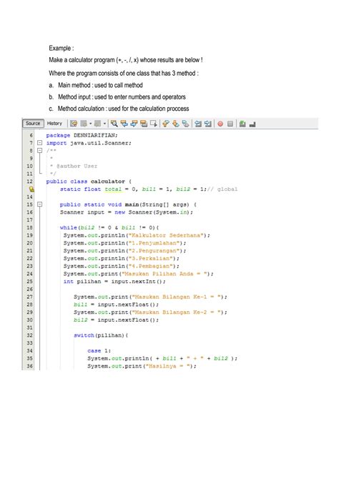Click 'int pilihan = input.nextInt();' line
This screenshot has width=339, height=479.
tap(114, 282)
